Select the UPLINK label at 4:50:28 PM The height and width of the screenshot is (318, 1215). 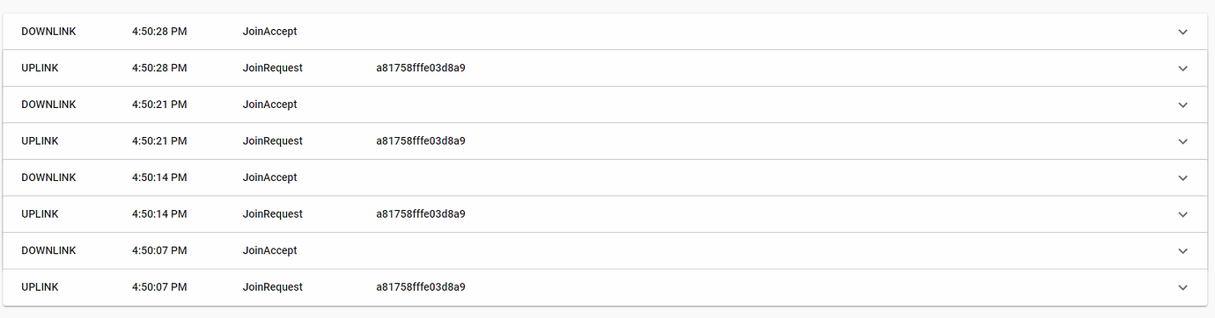click(x=40, y=68)
